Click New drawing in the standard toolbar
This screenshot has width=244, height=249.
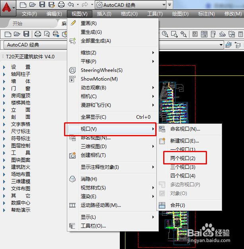coord(8,34)
